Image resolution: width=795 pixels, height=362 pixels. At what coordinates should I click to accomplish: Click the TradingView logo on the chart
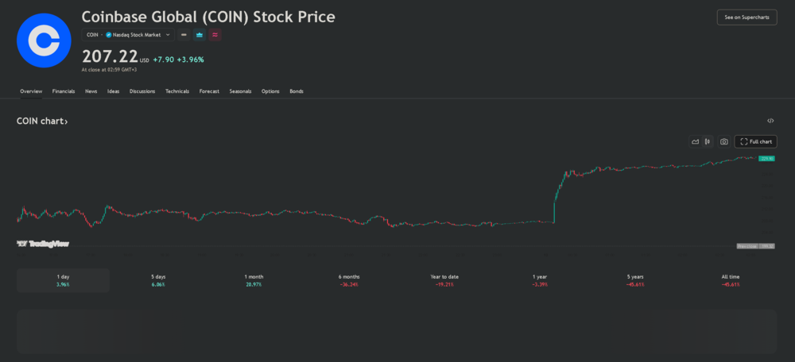pyautogui.click(x=43, y=244)
